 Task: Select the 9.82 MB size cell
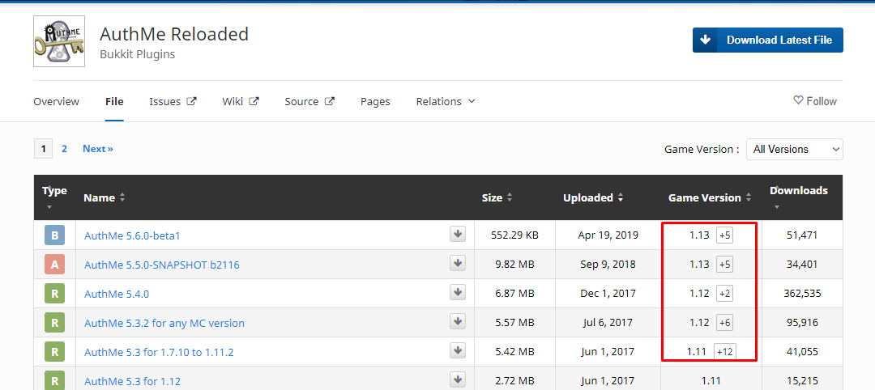[x=514, y=264]
